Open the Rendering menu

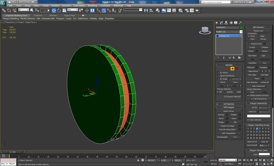click(x=93, y=6)
